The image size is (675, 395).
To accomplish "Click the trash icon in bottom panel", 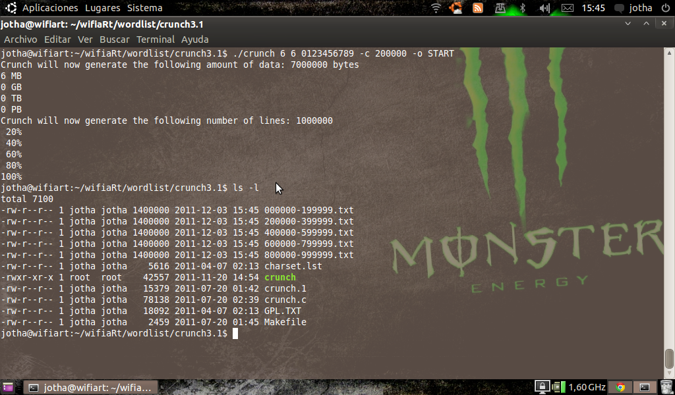I will [666, 387].
